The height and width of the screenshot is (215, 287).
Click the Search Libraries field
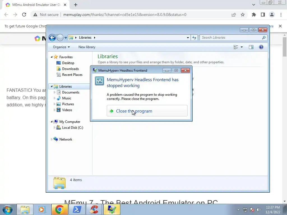tap(233, 38)
